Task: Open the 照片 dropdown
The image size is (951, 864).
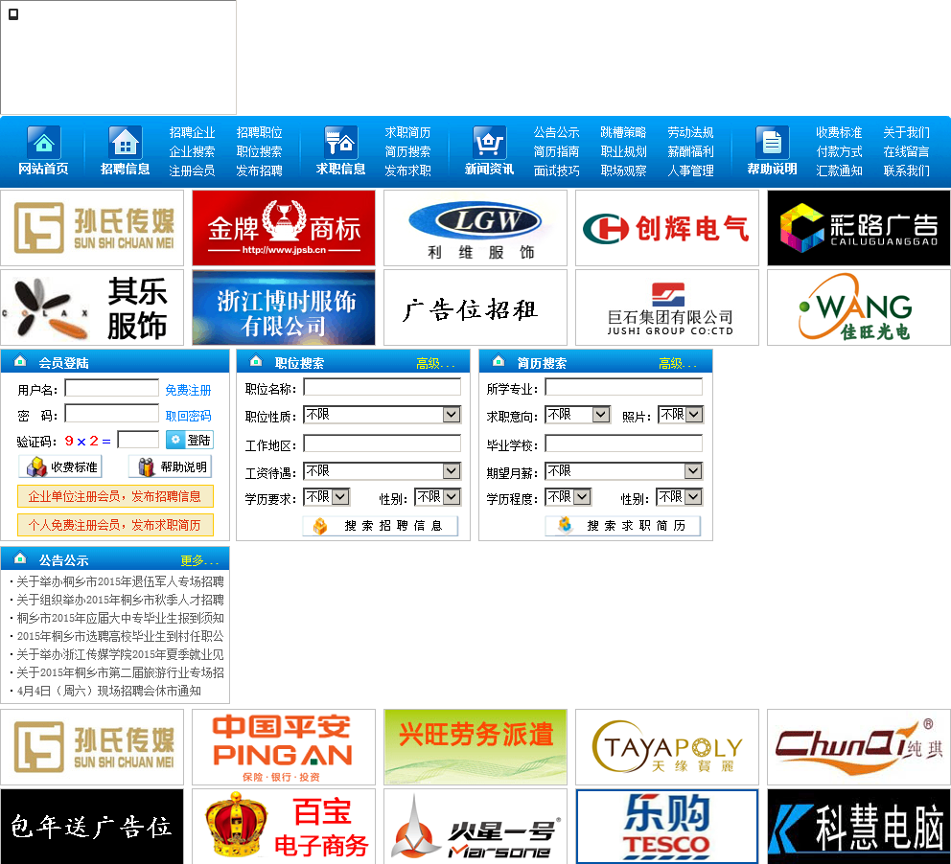Action: tap(681, 415)
